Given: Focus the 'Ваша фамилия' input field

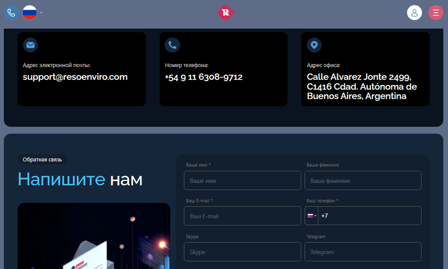Looking at the screenshot, I should pos(363,180).
